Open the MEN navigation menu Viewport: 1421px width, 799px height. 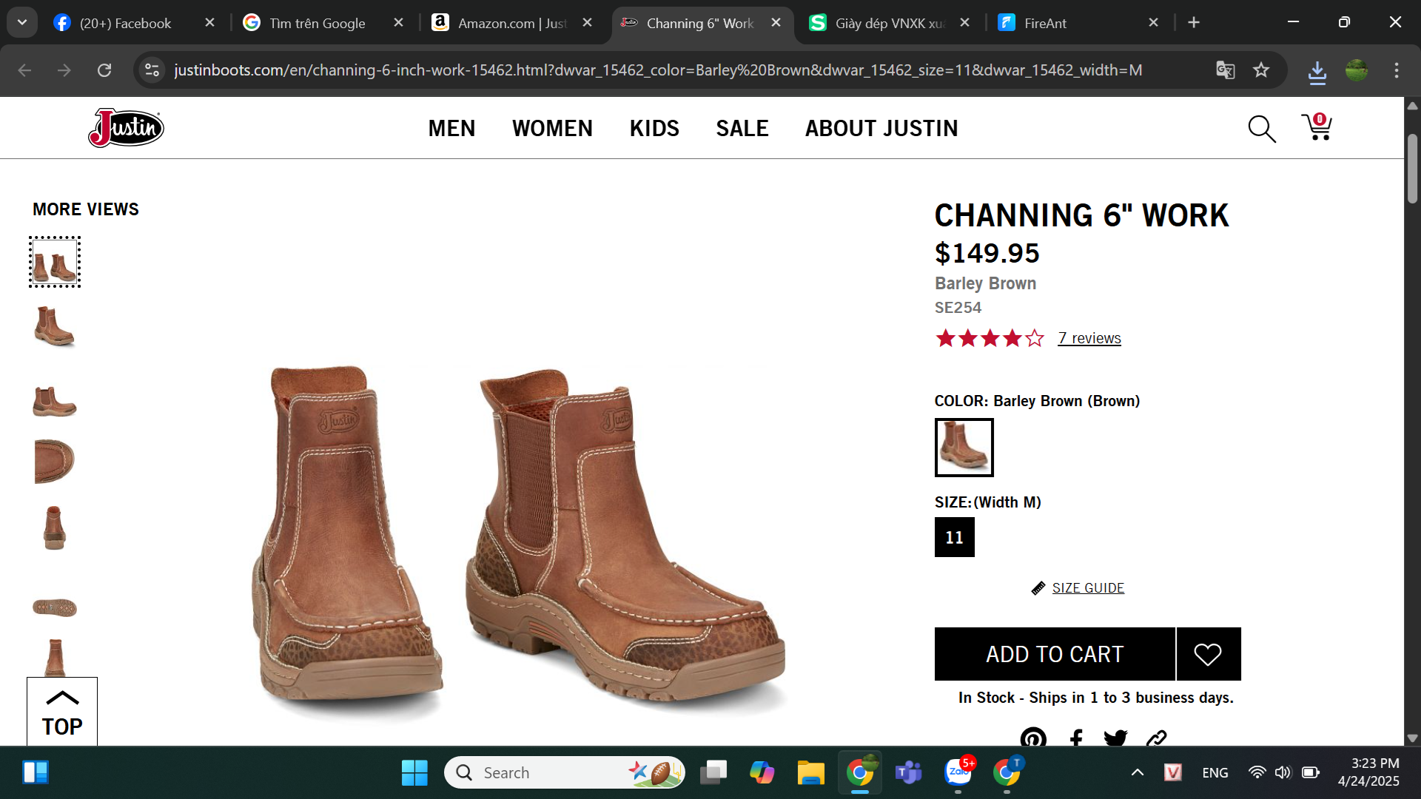coord(451,128)
